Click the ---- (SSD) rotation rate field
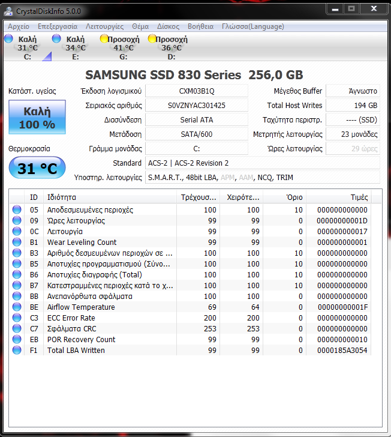Screen dimensions: 391x437 click(353, 120)
